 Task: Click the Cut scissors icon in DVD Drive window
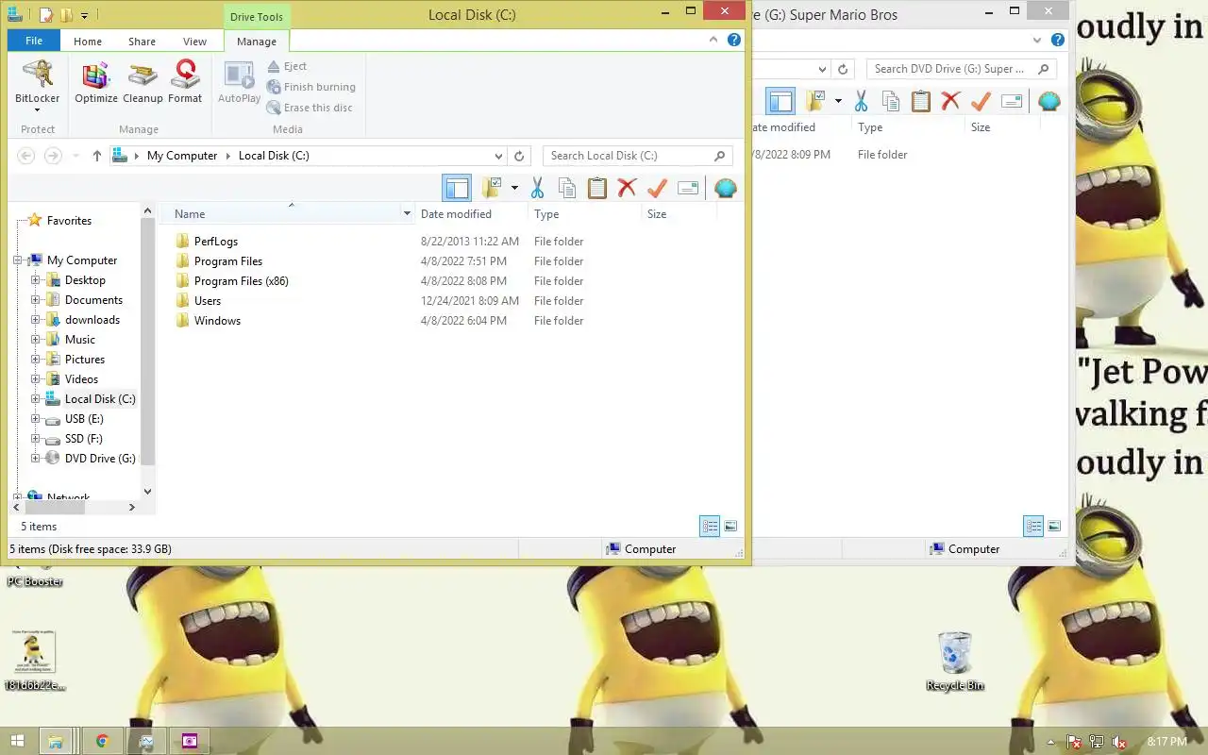(x=861, y=101)
